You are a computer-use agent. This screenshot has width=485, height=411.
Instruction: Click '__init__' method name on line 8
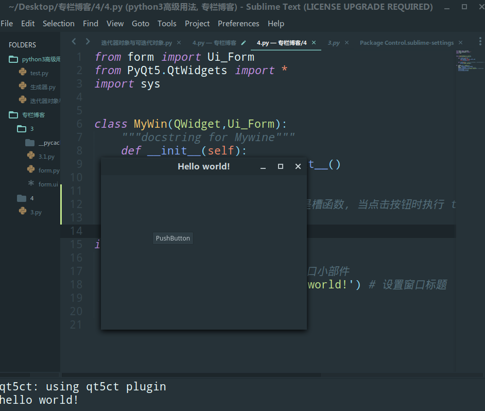(x=174, y=151)
